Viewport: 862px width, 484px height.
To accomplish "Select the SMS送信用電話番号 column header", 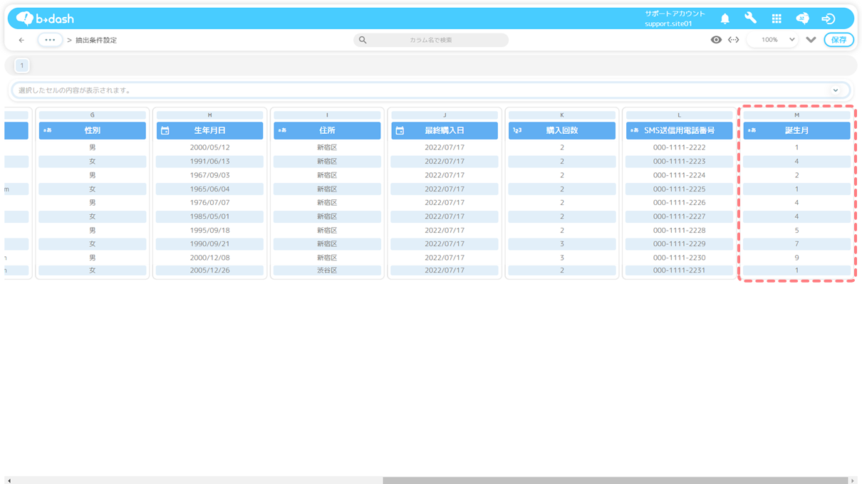I will 679,130.
